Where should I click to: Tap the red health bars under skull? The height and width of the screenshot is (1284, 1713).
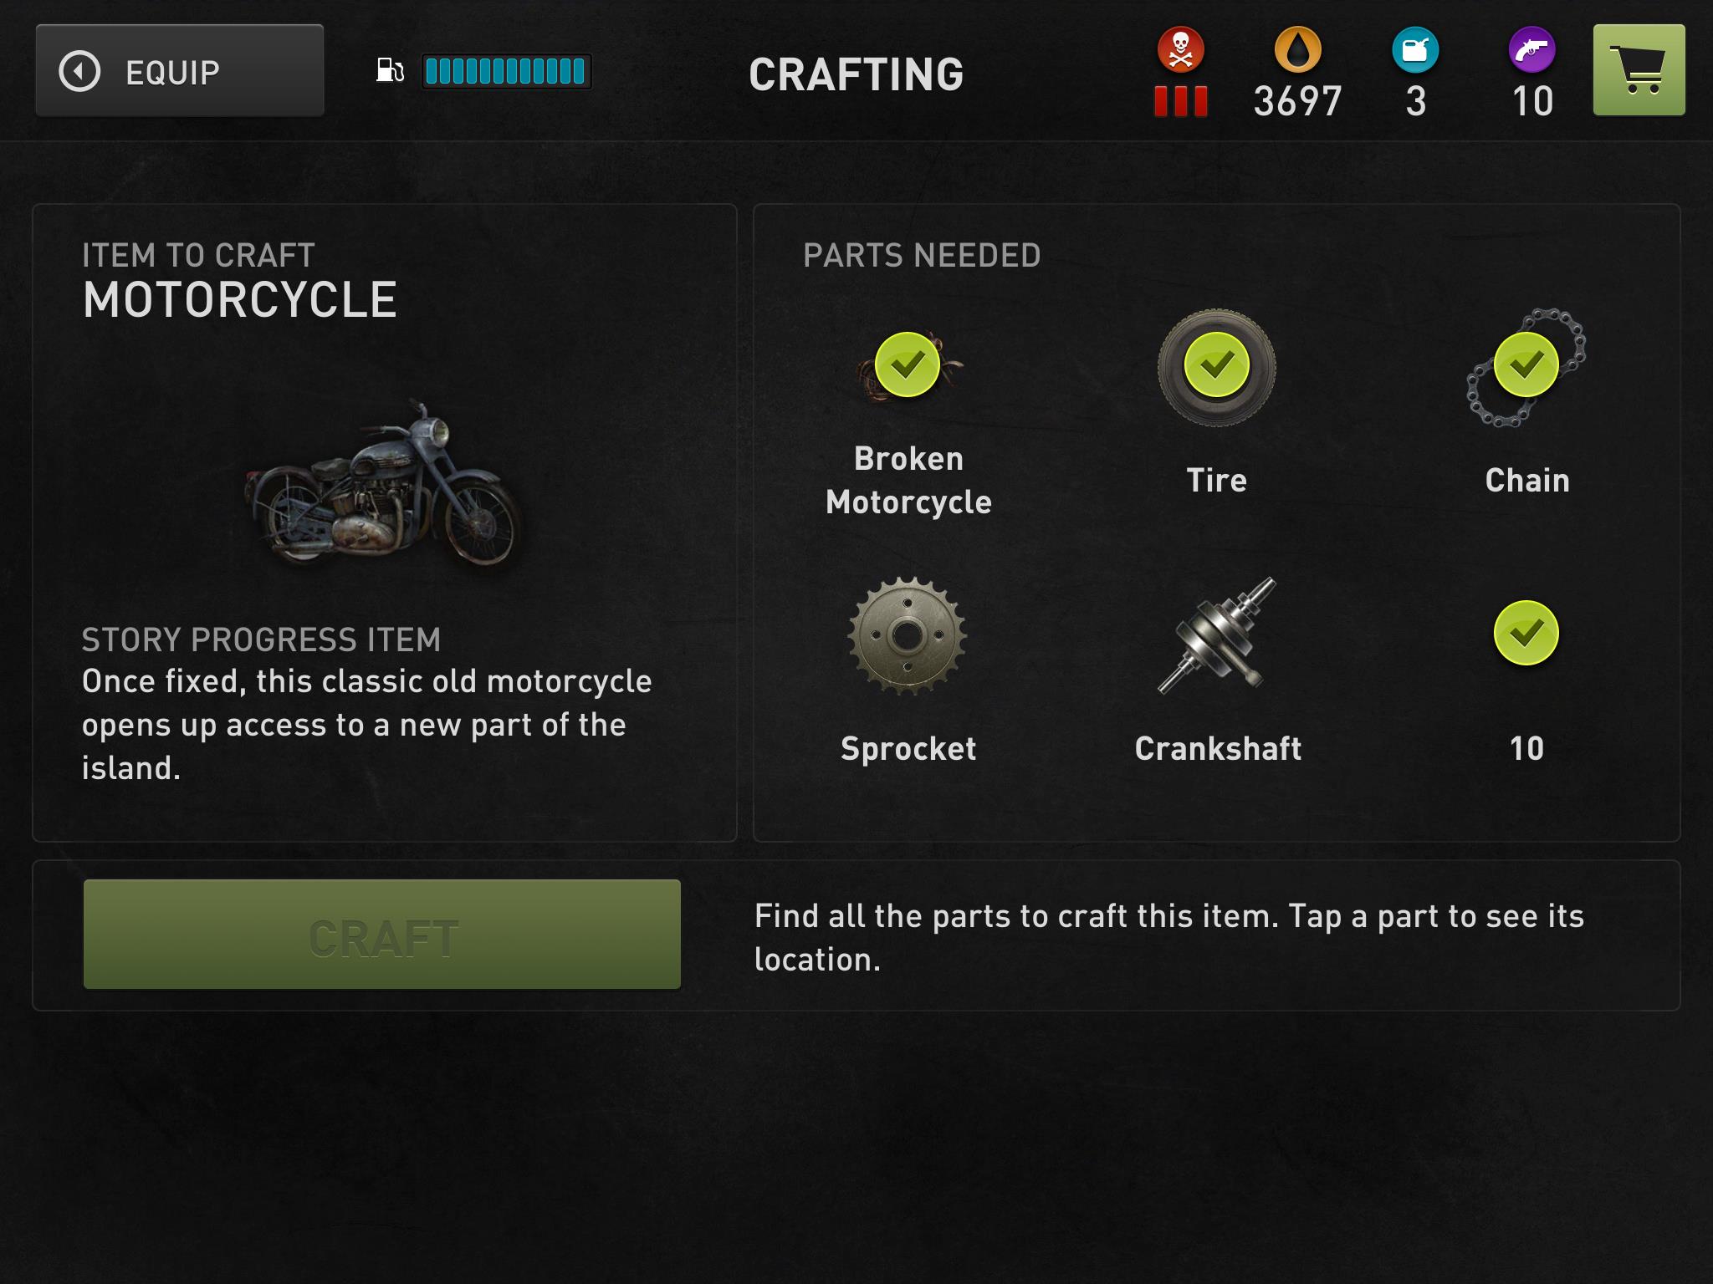(x=1180, y=101)
